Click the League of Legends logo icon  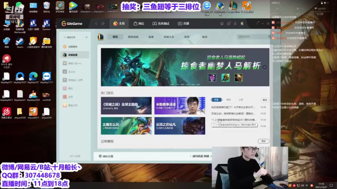coord(101,37)
